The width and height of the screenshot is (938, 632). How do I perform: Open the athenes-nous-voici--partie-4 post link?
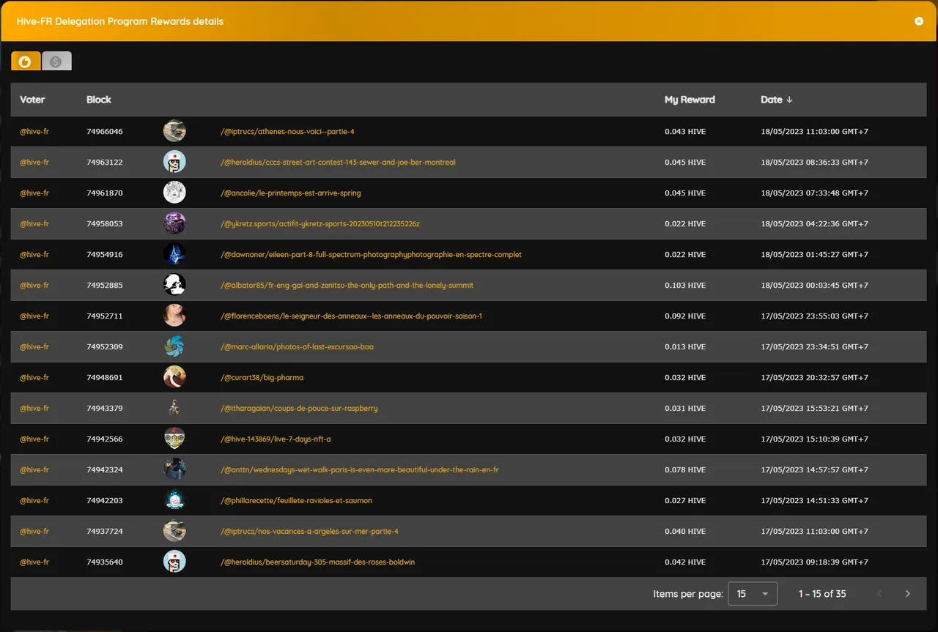pyautogui.click(x=287, y=132)
